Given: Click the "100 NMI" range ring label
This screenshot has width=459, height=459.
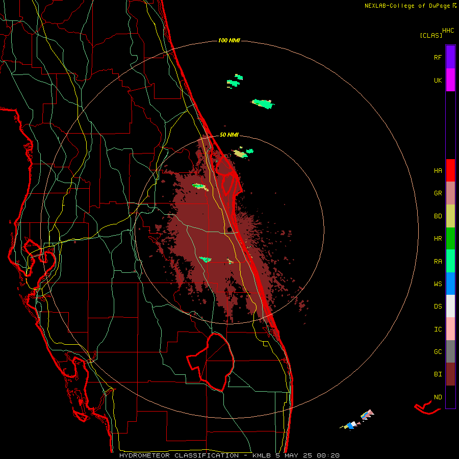Looking at the screenshot, I should click(229, 40).
